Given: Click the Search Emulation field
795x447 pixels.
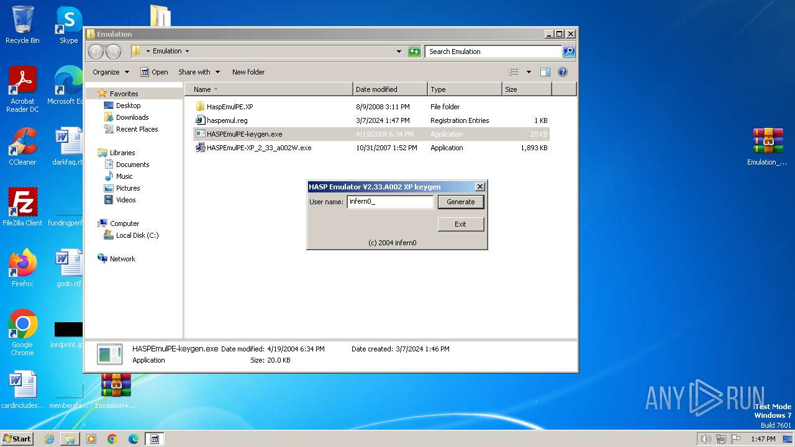Looking at the screenshot, I should pyautogui.click(x=494, y=52).
